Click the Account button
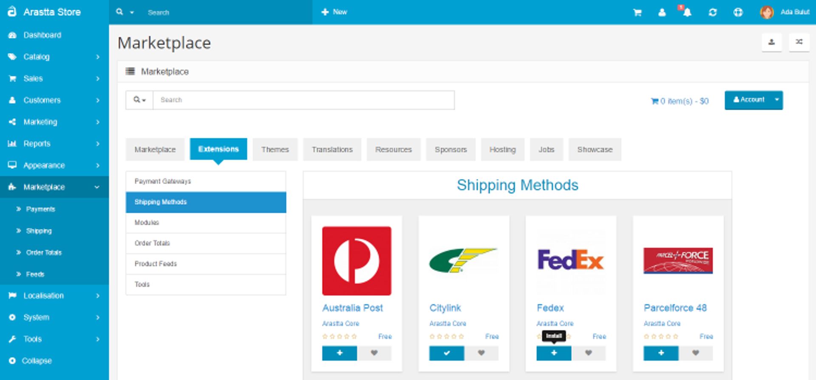816x380 pixels. coord(748,100)
